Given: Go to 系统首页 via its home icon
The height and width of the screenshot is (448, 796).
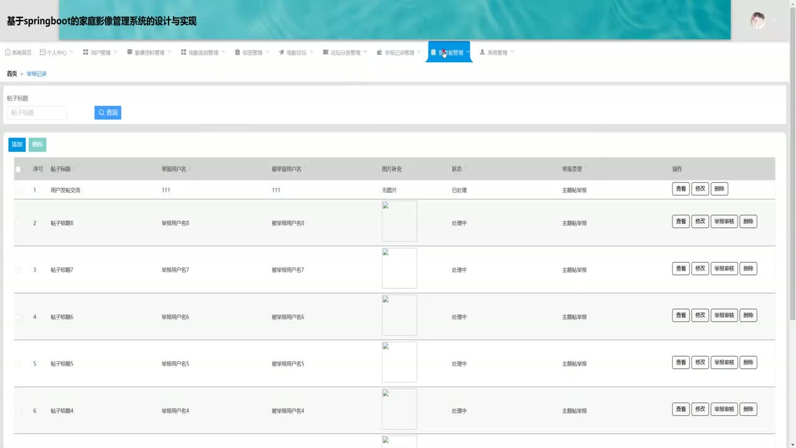Looking at the screenshot, I should pyautogui.click(x=7, y=52).
